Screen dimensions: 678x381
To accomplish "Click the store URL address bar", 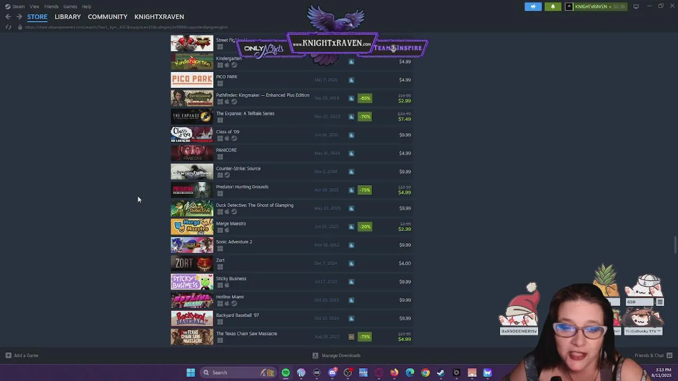I will tap(126, 27).
